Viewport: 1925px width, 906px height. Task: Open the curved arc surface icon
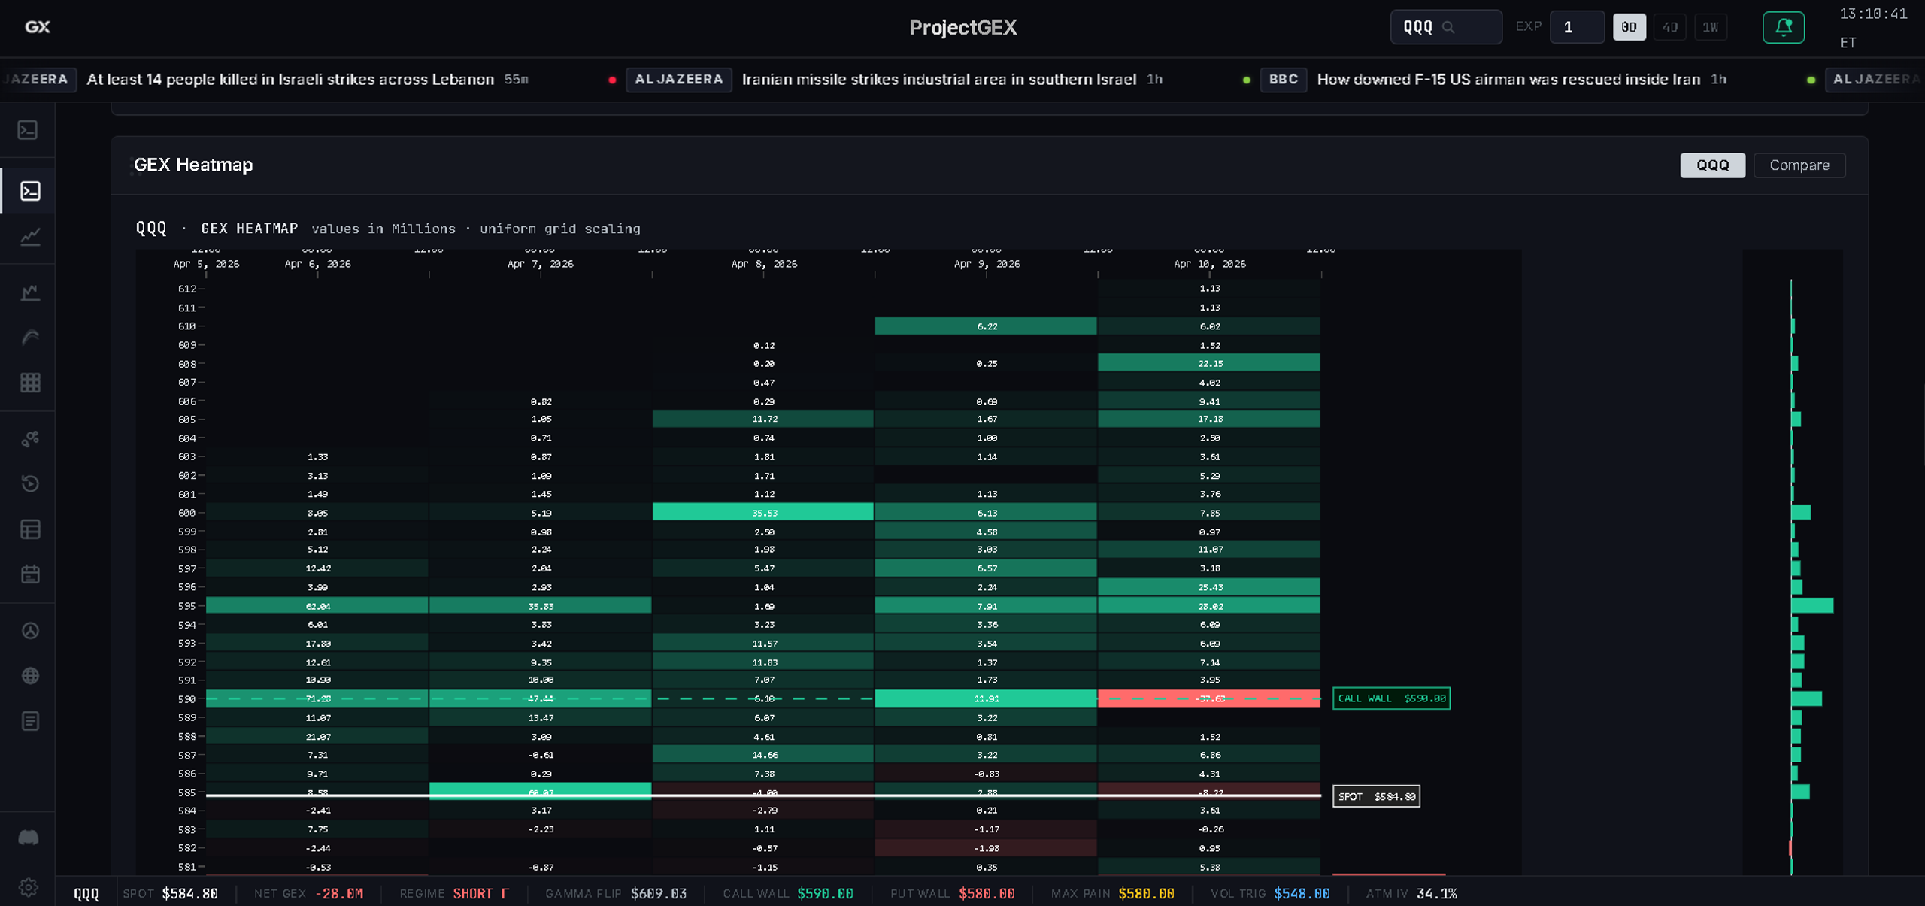30,338
